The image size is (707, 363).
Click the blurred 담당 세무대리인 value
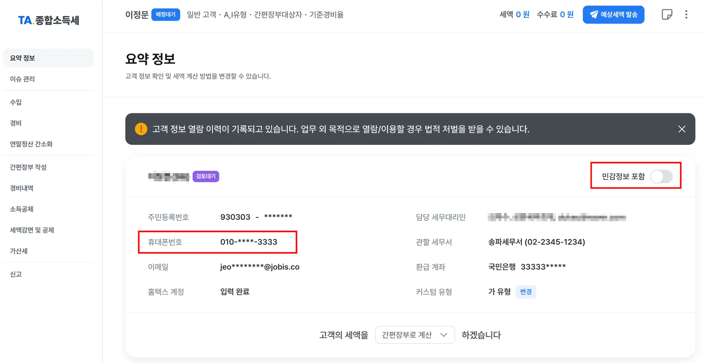[557, 217]
